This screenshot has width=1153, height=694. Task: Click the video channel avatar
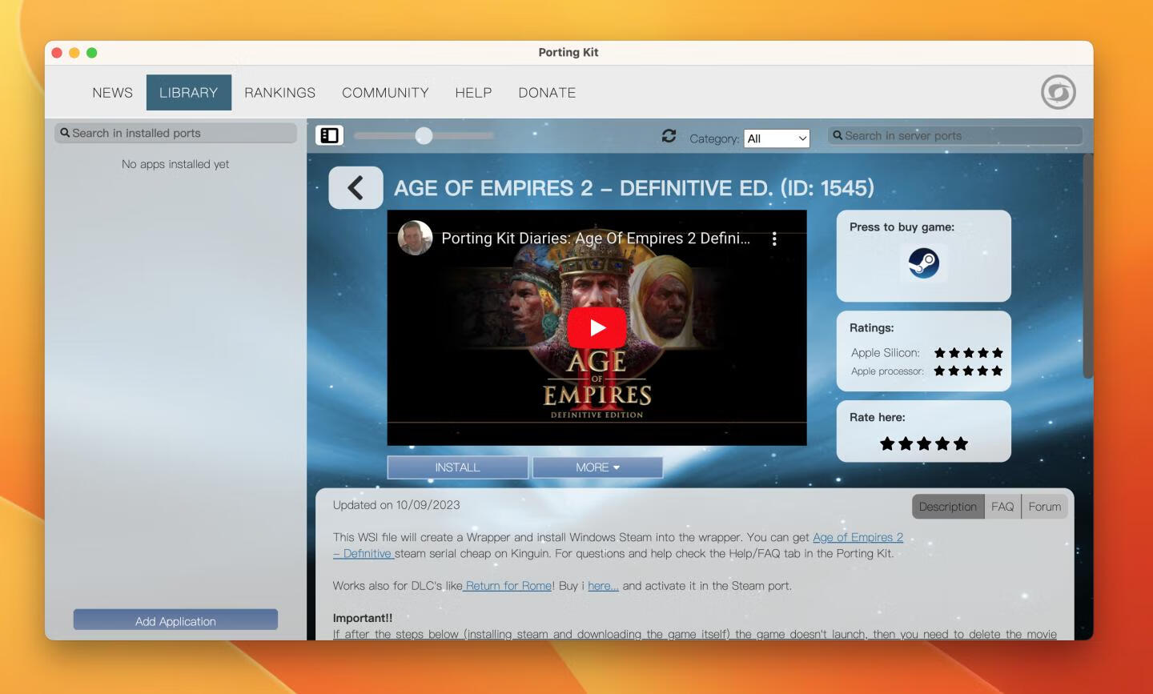pyautogui.click(x=415, y=238)
